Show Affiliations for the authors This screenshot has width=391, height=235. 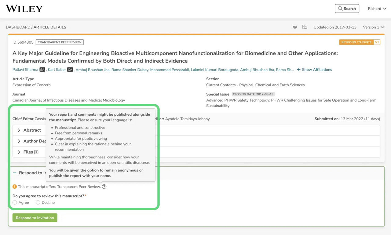click(314, 70)
